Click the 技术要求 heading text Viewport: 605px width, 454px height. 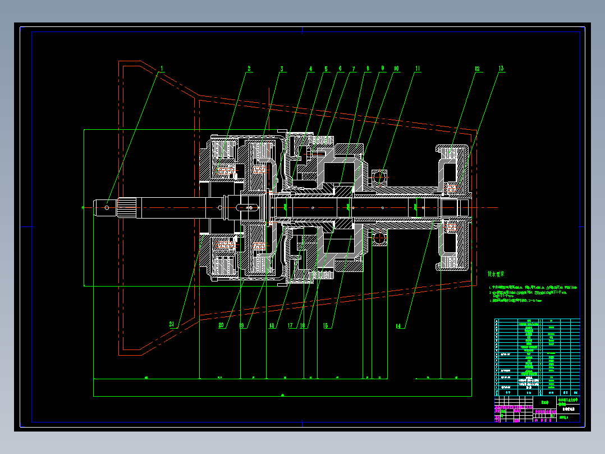[x=496, y=274]
